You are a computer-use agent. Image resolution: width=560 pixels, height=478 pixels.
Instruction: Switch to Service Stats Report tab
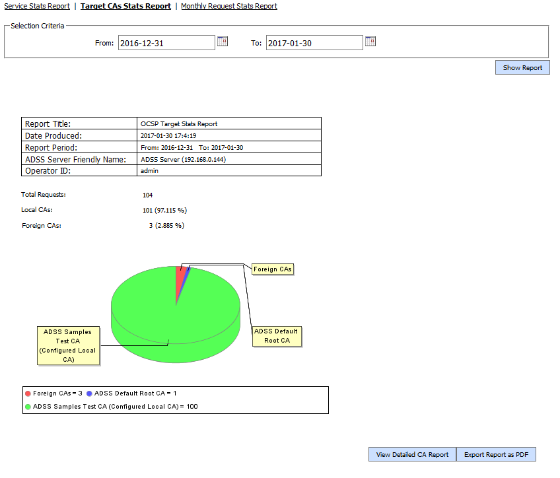37,6
